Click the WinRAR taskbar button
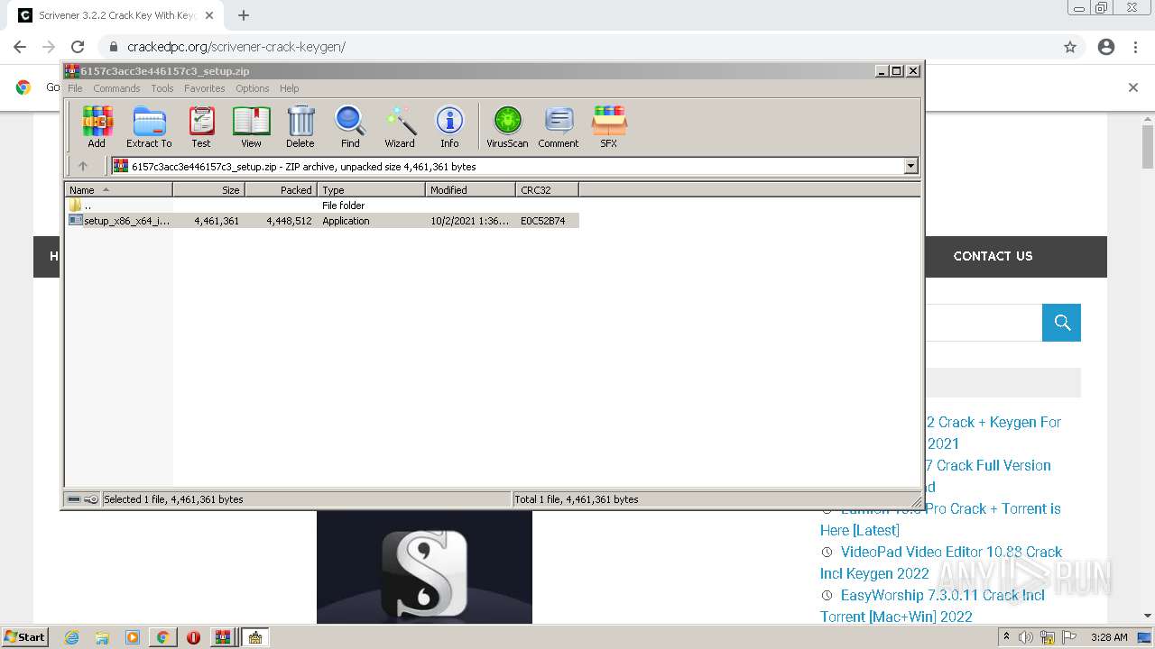Image resolution: width=1155 pixels, height=649 pixels. (223, 637)
